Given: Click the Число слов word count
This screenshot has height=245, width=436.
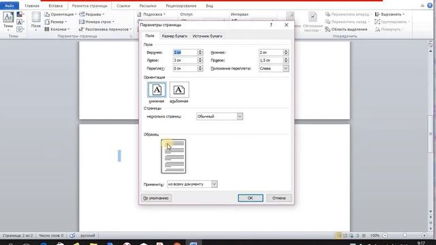Looking at the screenshot, I should pos(51,235).
